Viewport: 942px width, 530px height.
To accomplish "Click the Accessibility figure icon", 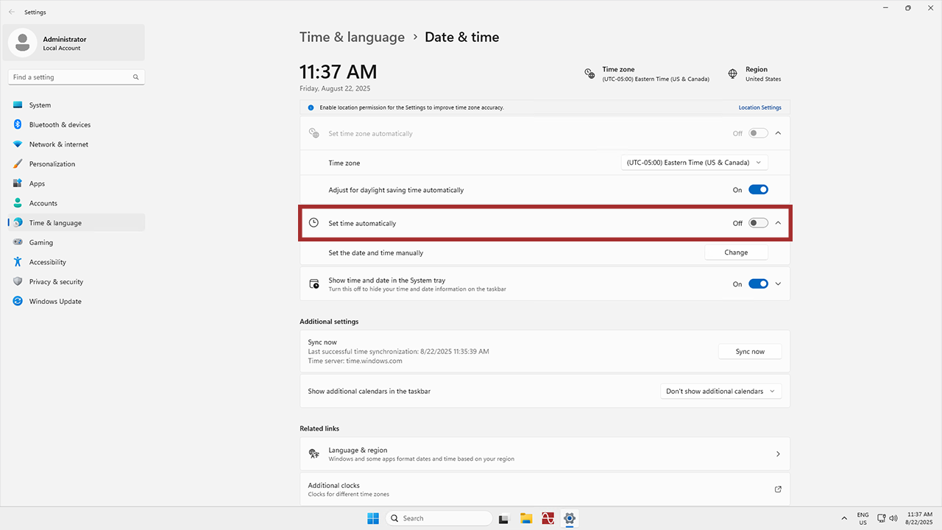I will click(x=18, y=262).
